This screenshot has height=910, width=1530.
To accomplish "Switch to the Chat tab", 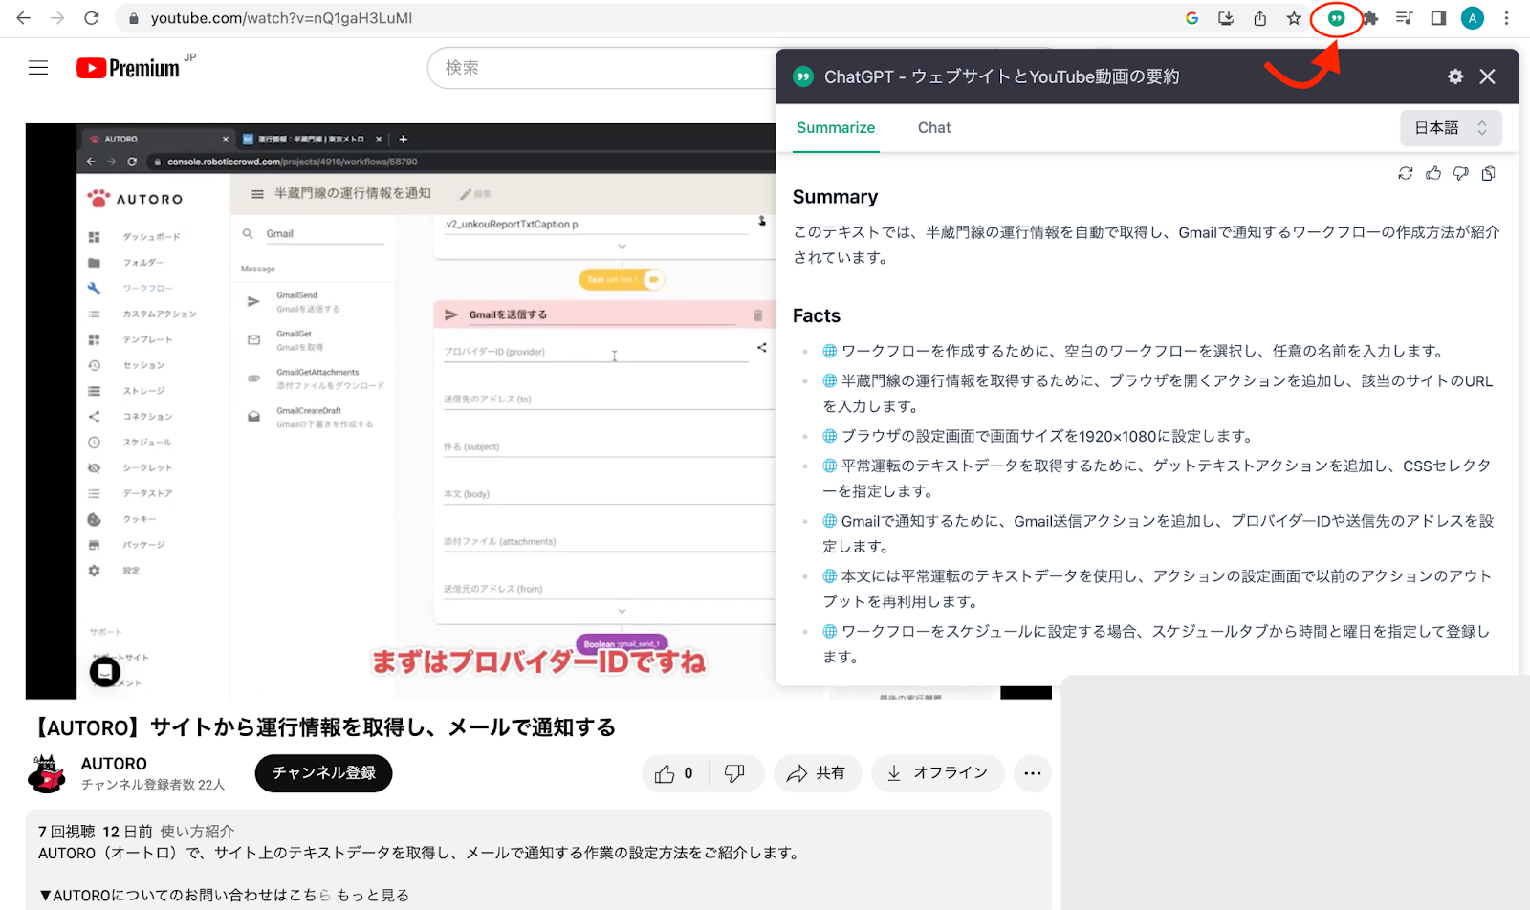I will coord(934,128).
